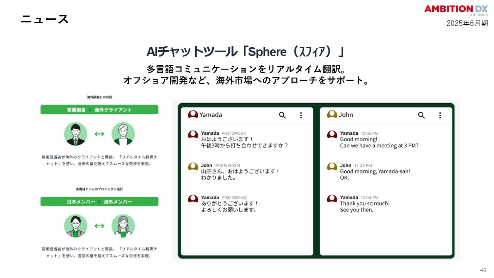The height and width of the screenshot is (278, 494).
Task: Click the Thank you so much! message
Action: pyautogui.click(x=365, y=203)
